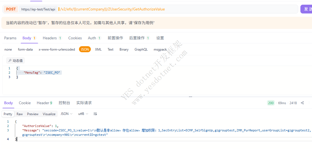Open the response Body tab
Screen dimensions: 312x149
[x=9, y=103]
